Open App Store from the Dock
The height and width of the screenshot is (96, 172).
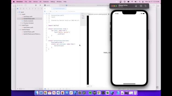click(67, 93)
